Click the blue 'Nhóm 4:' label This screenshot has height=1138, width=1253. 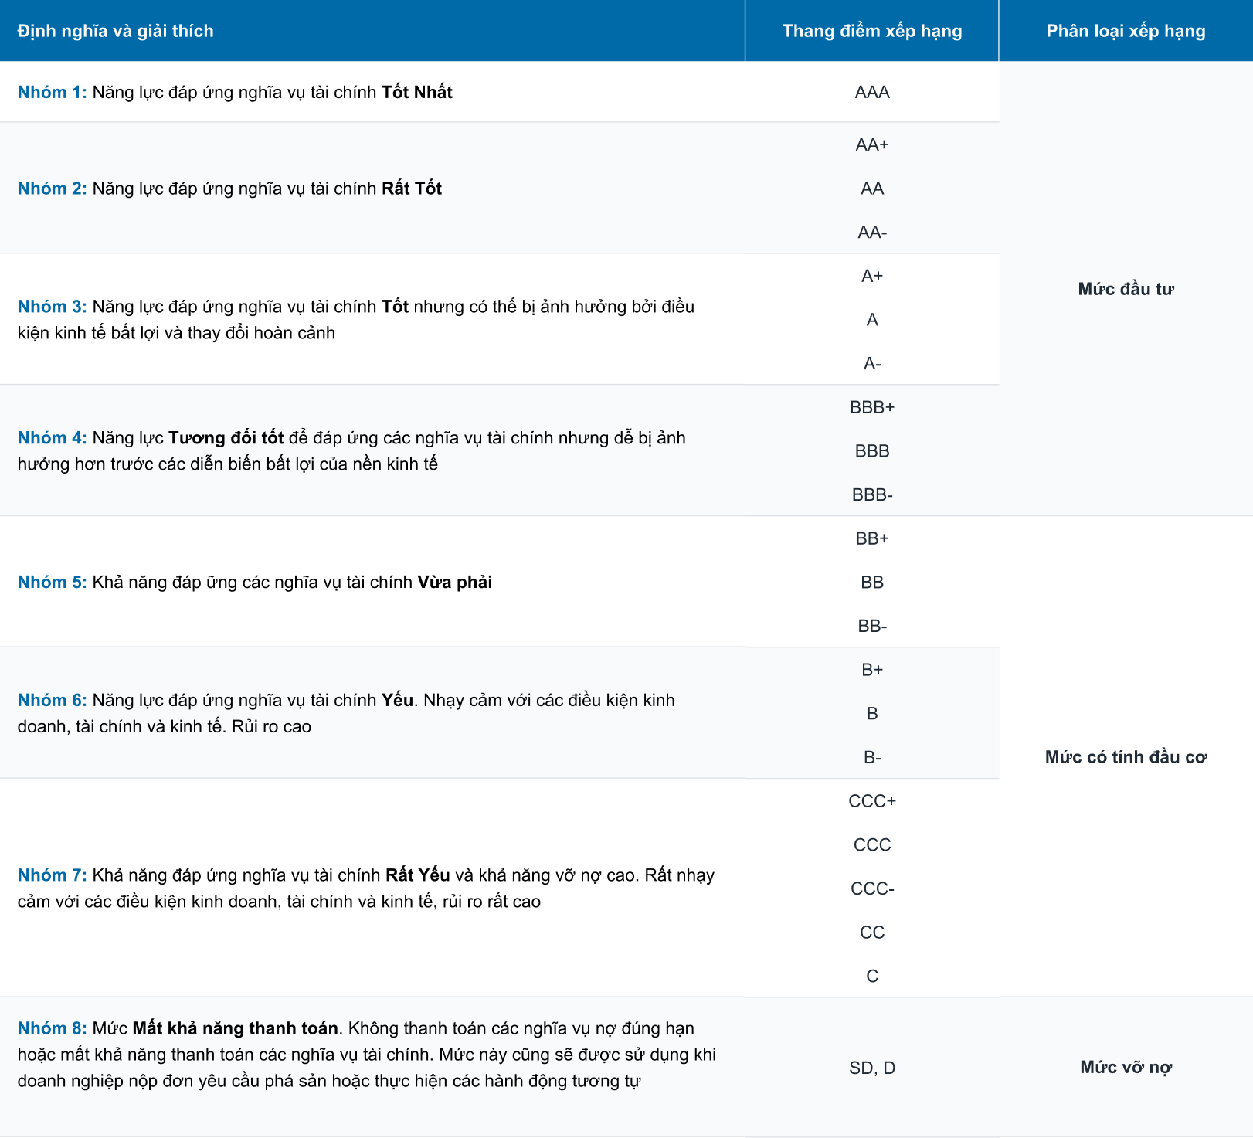click(x=52, y=438)
